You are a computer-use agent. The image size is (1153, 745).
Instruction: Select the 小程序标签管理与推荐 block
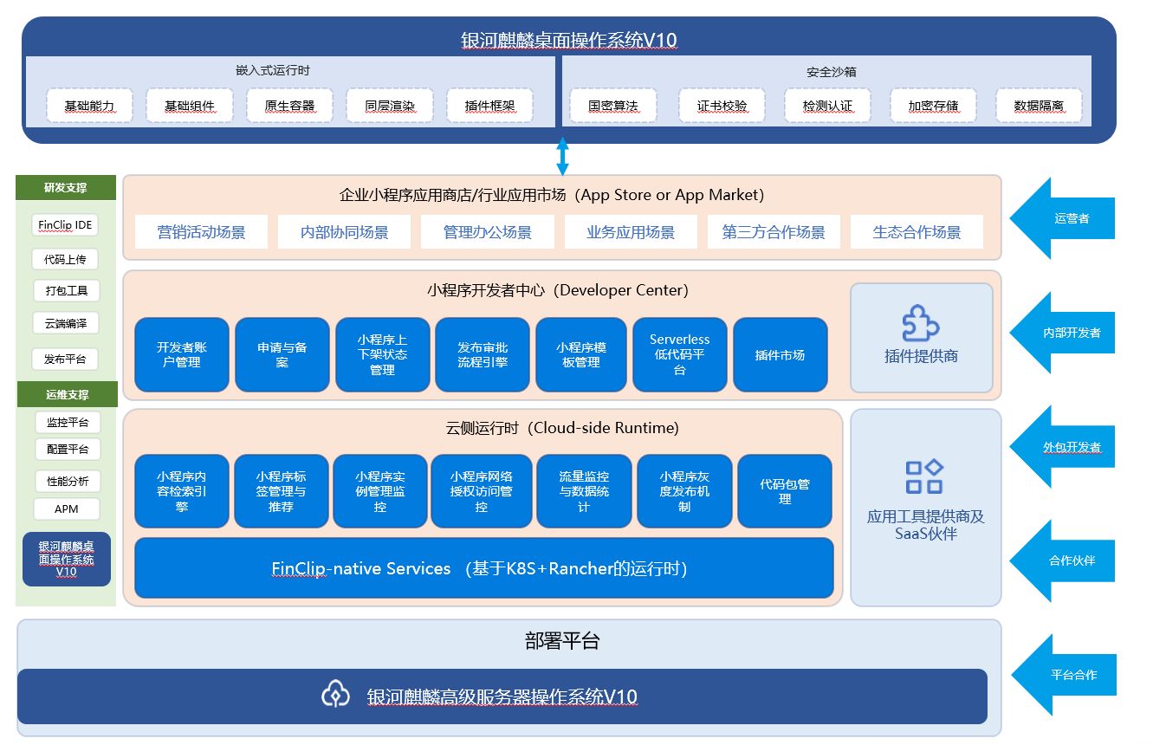[282, 491]
